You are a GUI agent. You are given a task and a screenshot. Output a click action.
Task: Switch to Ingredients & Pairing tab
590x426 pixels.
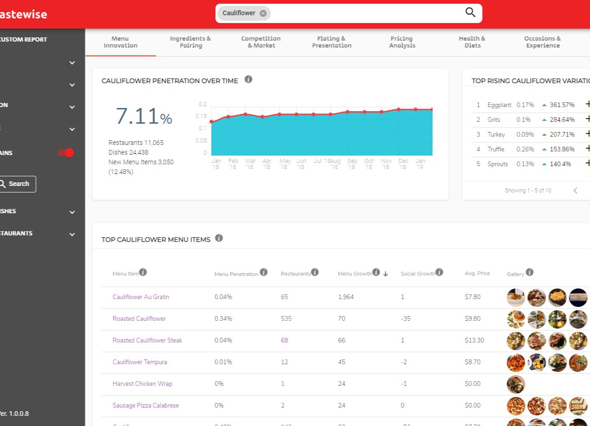pos(190,42)
